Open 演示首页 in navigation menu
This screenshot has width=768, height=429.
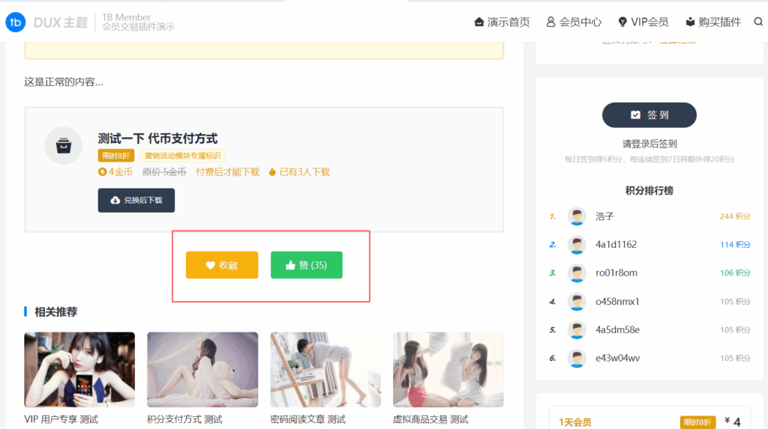click(502, 22)
